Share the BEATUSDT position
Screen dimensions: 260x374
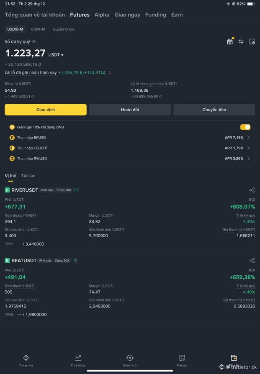click(x=252, y=261)
